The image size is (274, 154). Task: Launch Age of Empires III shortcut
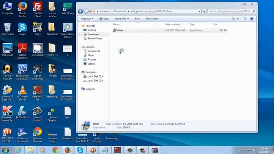(x=37, y=72)
